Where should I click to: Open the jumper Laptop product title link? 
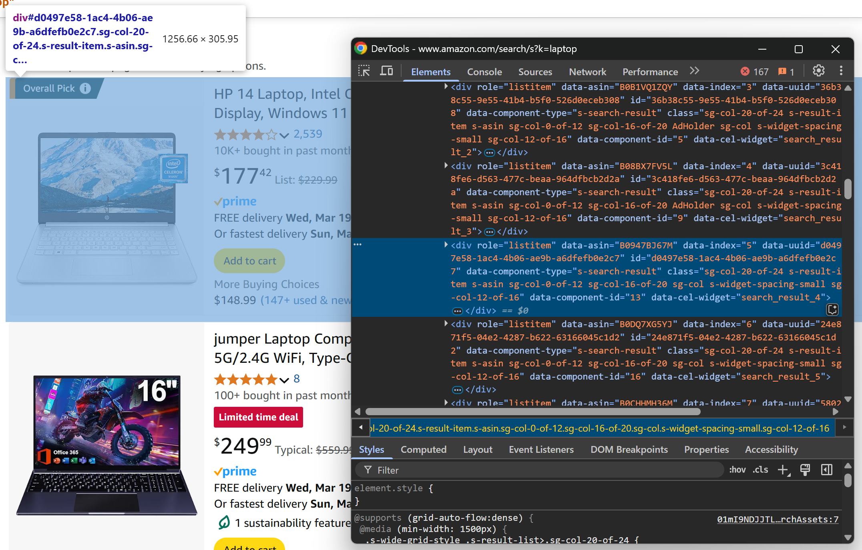pos(283,348)
